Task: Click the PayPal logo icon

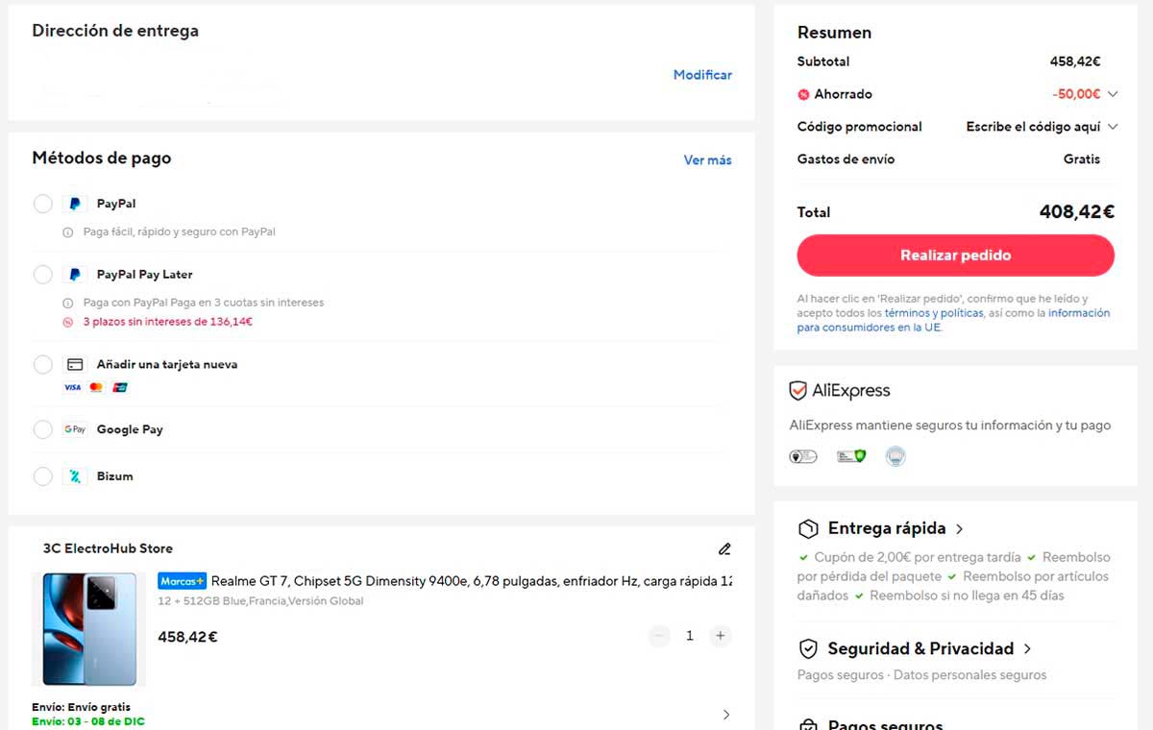Action: (75, 204)
